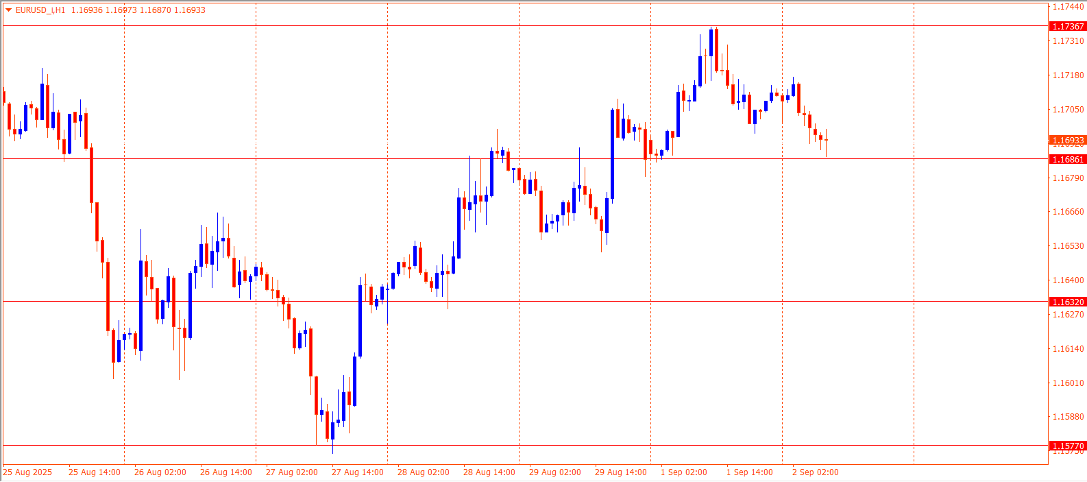This screenshot has width=1087, height=482.
Task: Click the 1.17440 price scale value
Action: [x=1068, y=7]
